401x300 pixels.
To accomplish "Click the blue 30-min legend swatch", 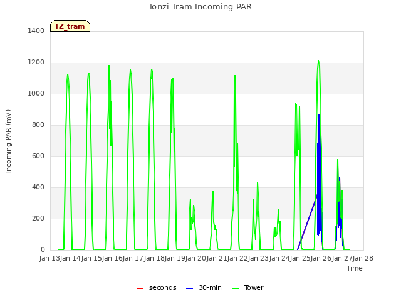I will coord(189,289).
